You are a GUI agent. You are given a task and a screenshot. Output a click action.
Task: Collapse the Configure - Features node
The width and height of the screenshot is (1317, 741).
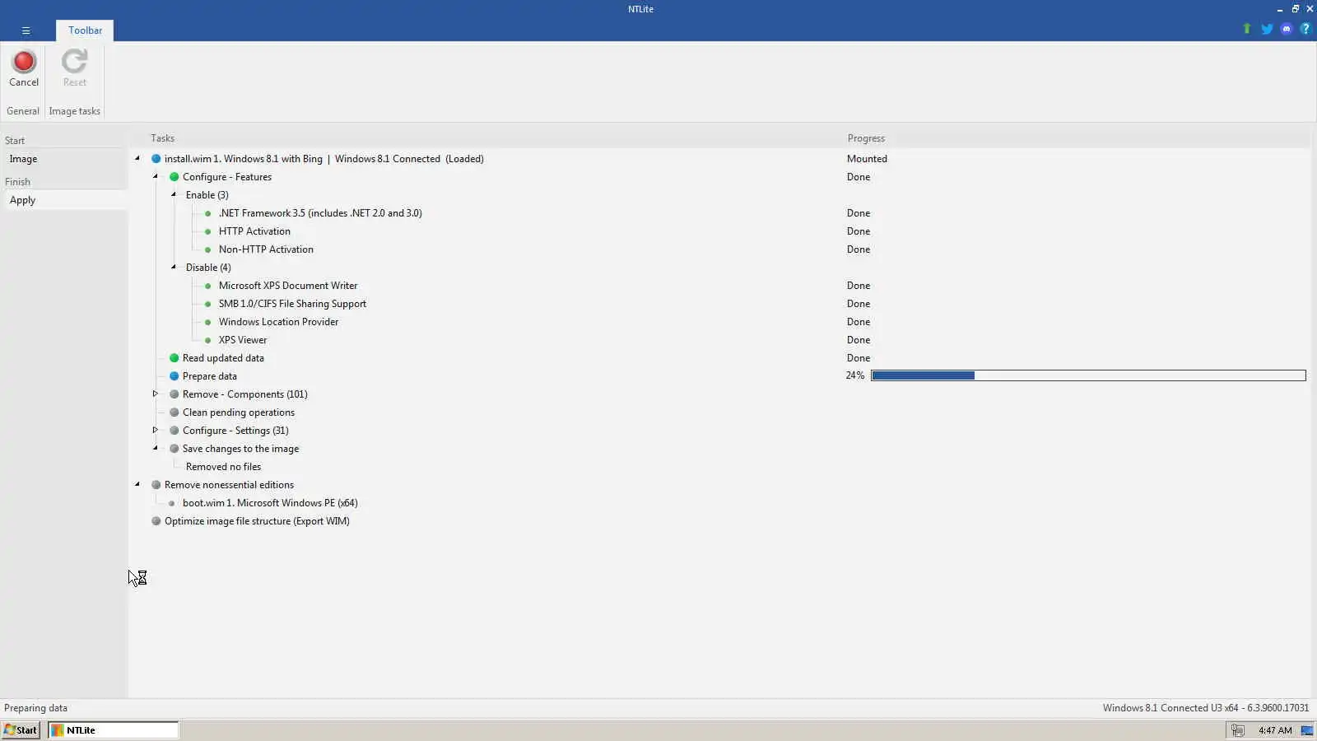(156, 176)
